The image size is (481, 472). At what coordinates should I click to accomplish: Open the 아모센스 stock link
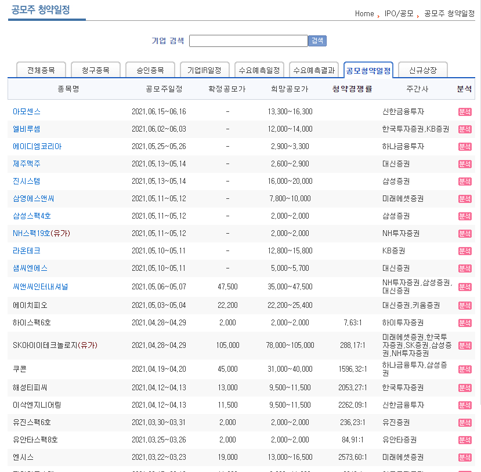point(27,111)
